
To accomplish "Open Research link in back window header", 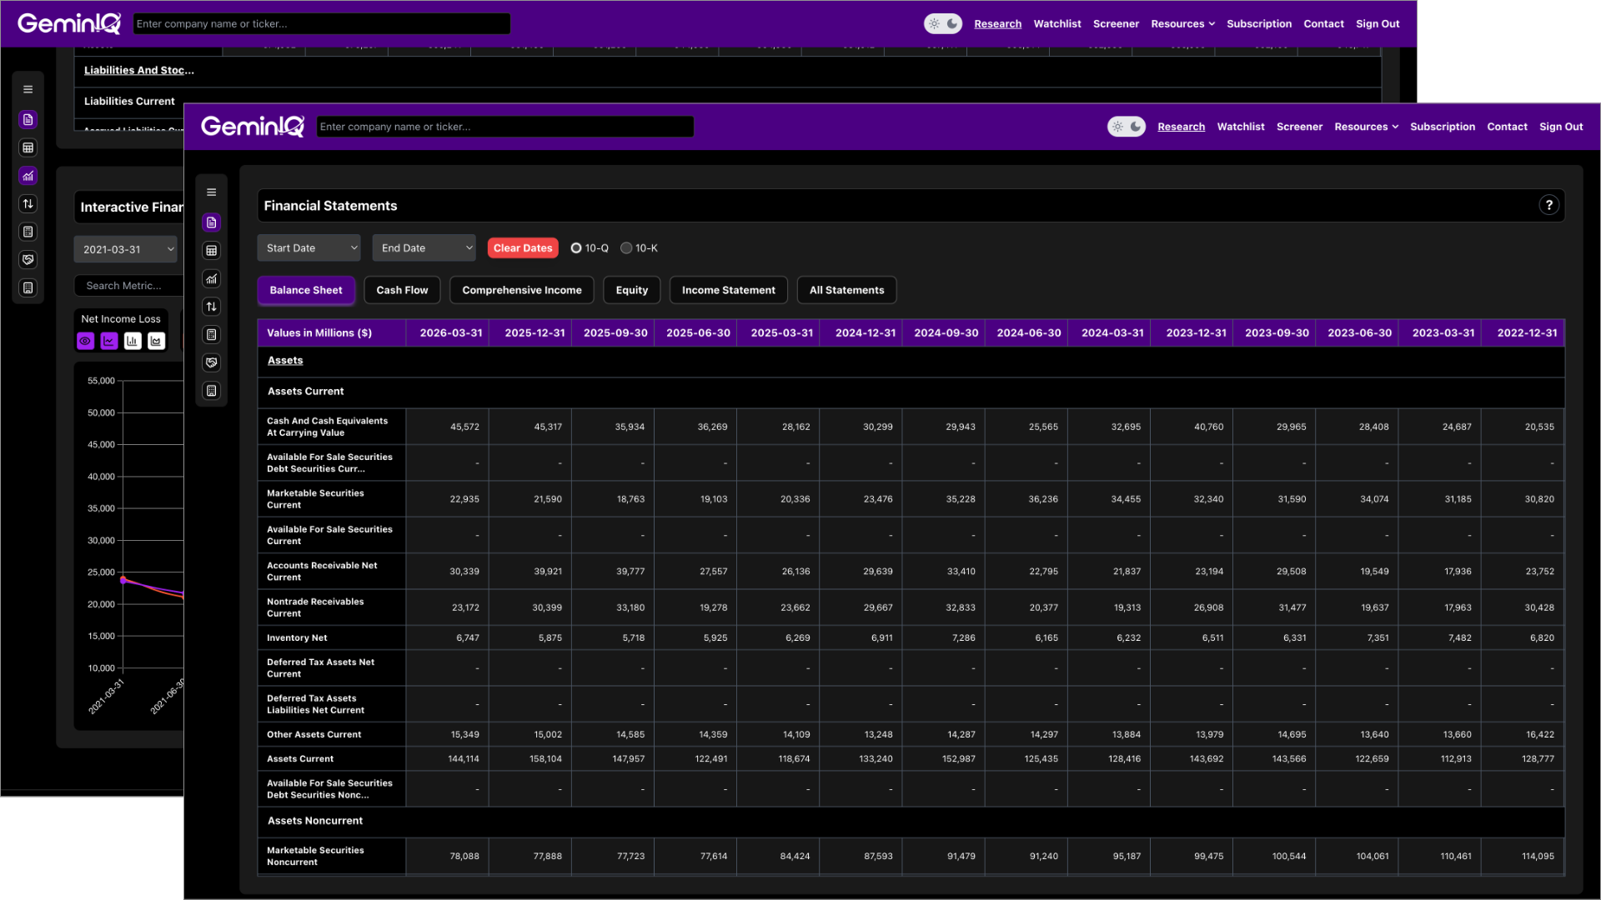I will coord(997,23).
